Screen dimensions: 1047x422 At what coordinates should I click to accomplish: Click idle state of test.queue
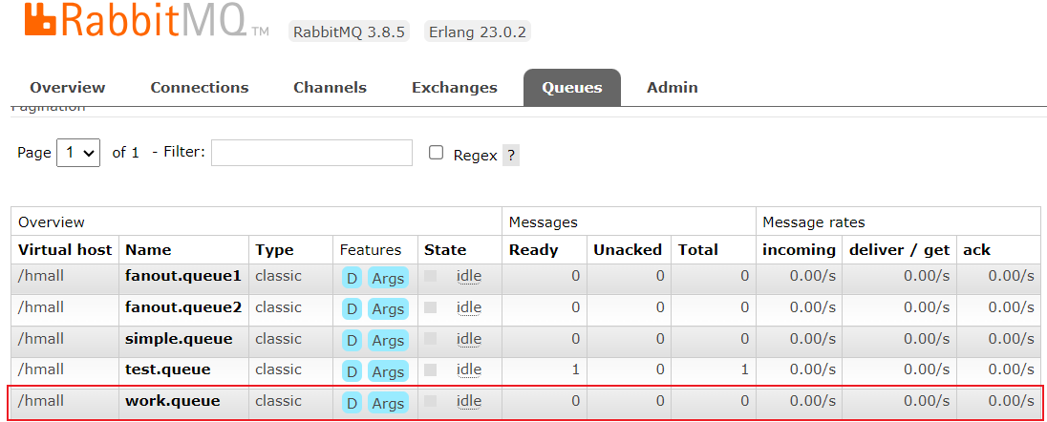pyautogui.click(x=469, y=369)
